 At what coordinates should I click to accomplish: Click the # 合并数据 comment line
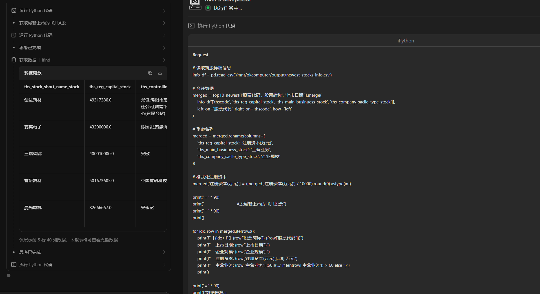[203, 88]
